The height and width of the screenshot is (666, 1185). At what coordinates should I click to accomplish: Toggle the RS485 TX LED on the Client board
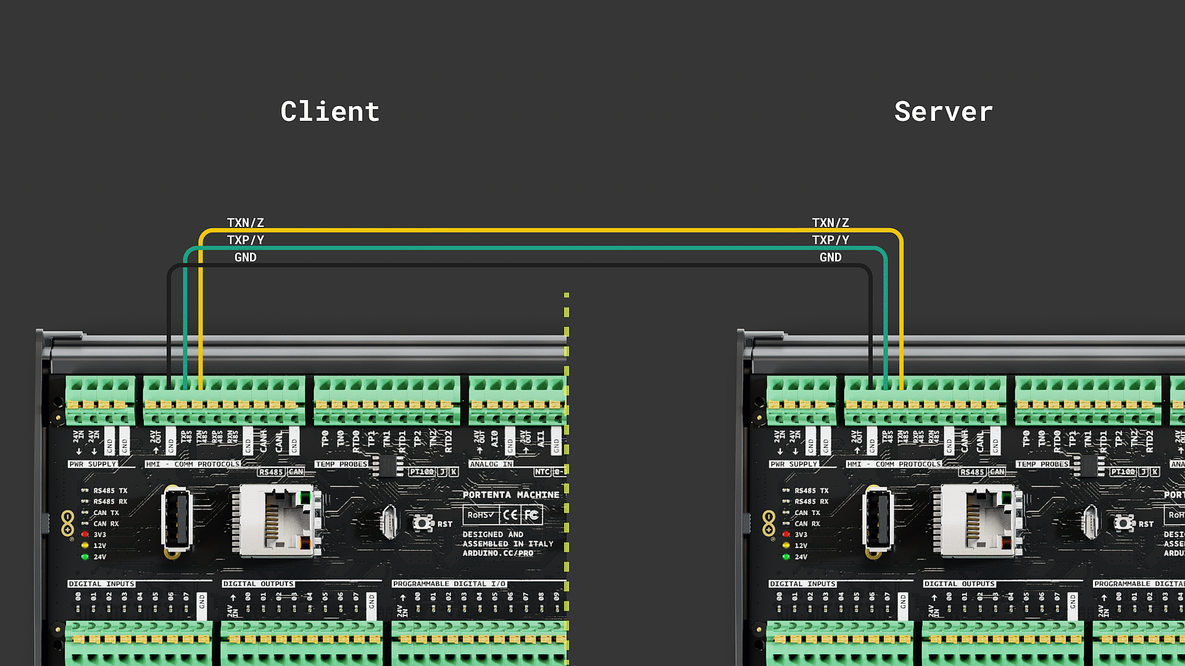(x=85, y=490)
